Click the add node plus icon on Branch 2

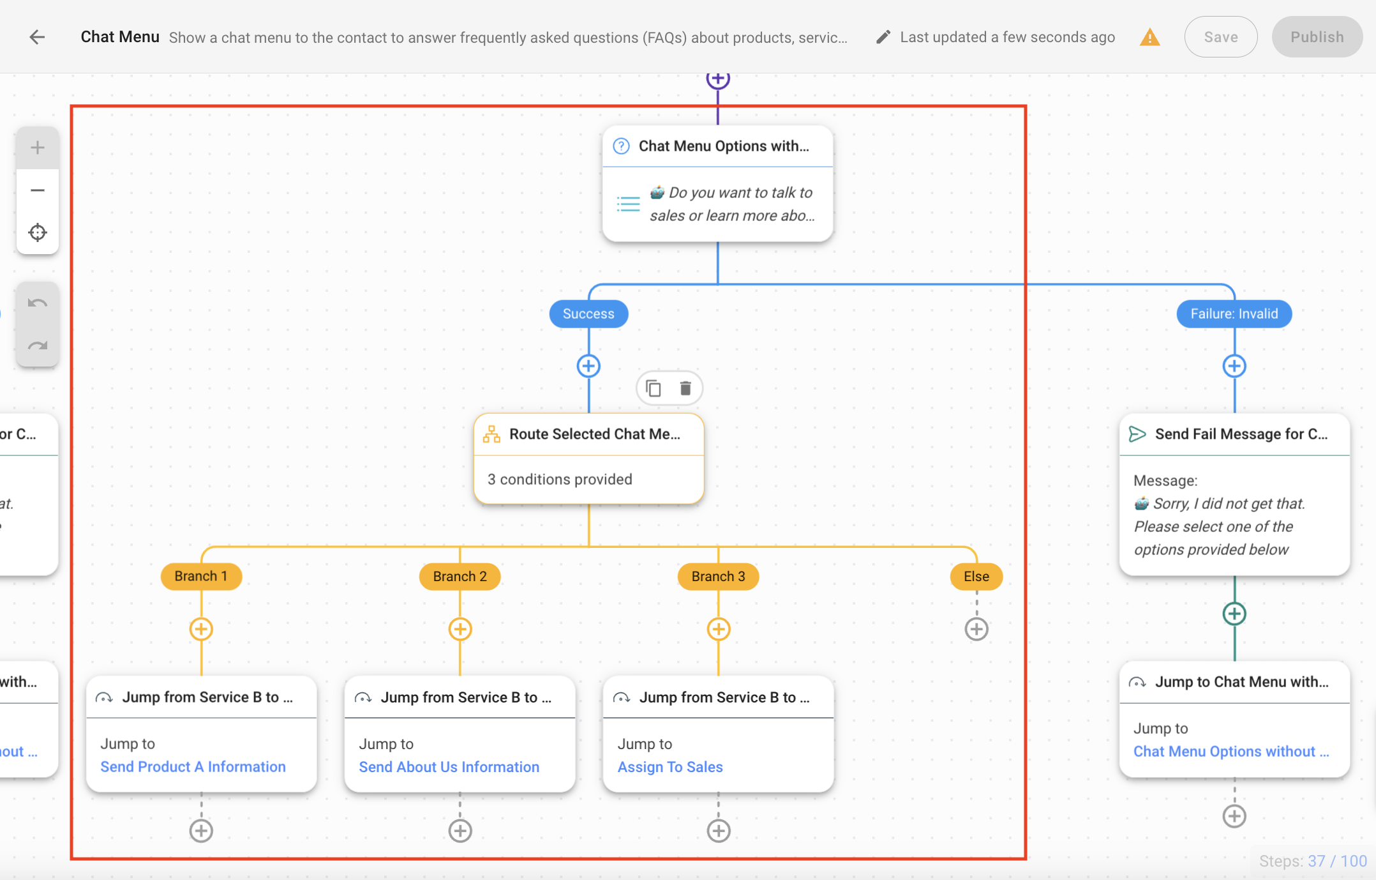[460, 628]
